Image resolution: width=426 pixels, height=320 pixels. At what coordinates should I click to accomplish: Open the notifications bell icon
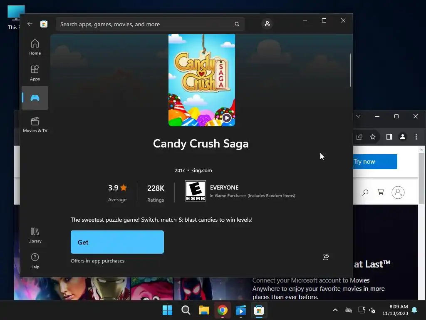click(x=415, y=310)
